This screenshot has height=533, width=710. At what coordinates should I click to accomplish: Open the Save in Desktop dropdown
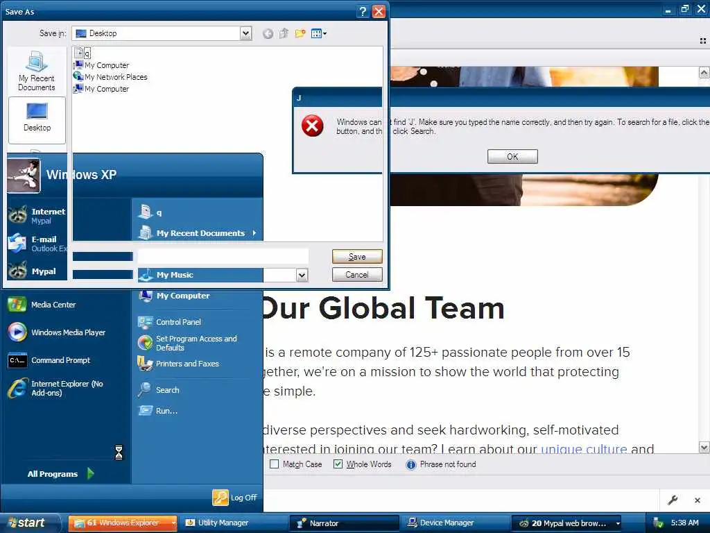pyautogui.click(x=246, y=33)
